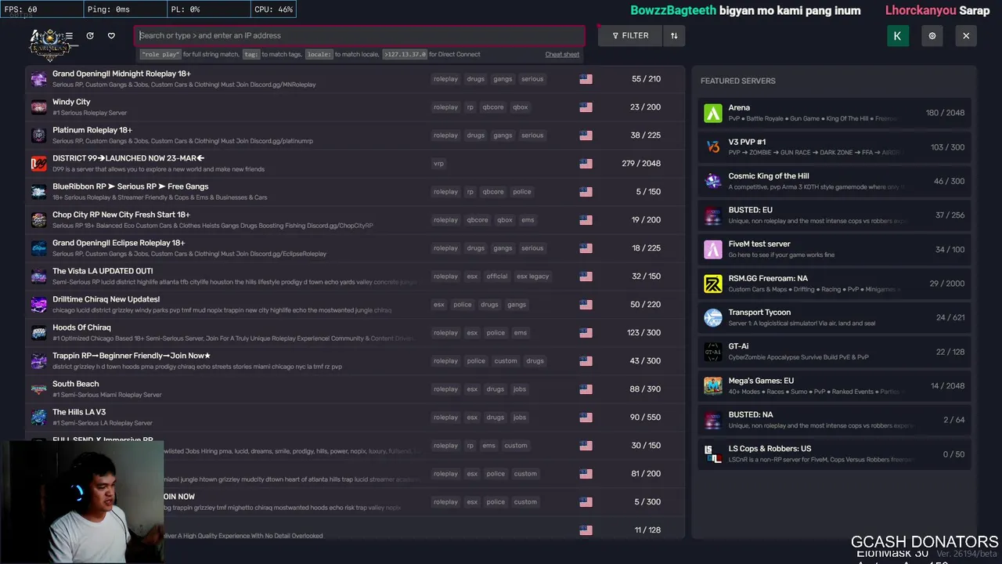Click the GT-Ai server icon
Viewport: 1002px width, 564px height.
coord(713,352)
